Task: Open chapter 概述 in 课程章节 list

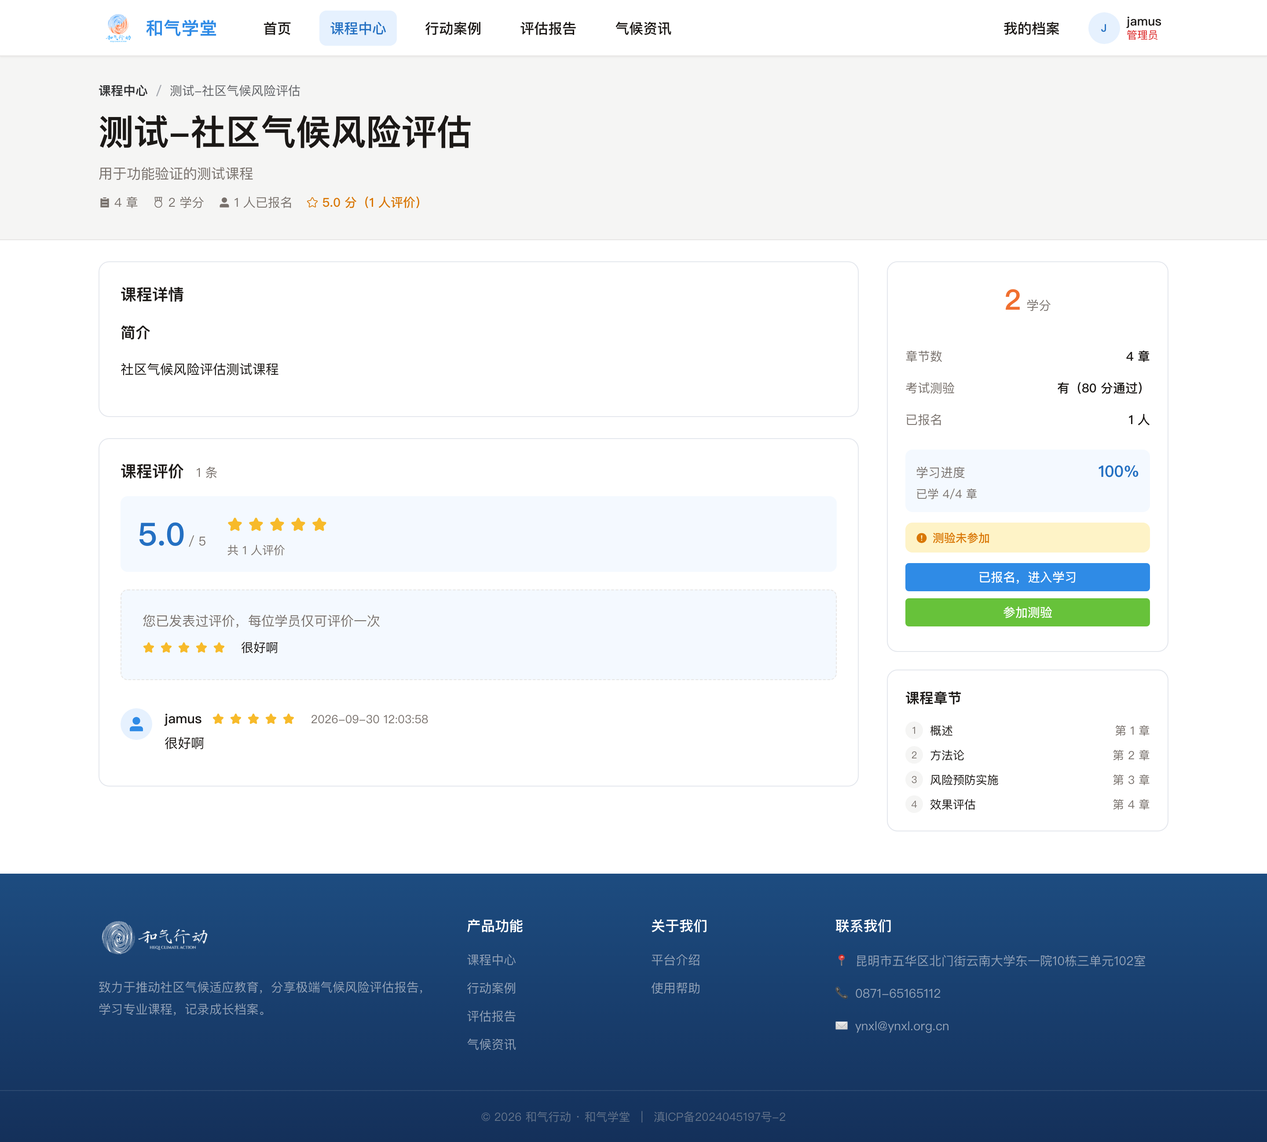Action: (x=1027, y=730)
